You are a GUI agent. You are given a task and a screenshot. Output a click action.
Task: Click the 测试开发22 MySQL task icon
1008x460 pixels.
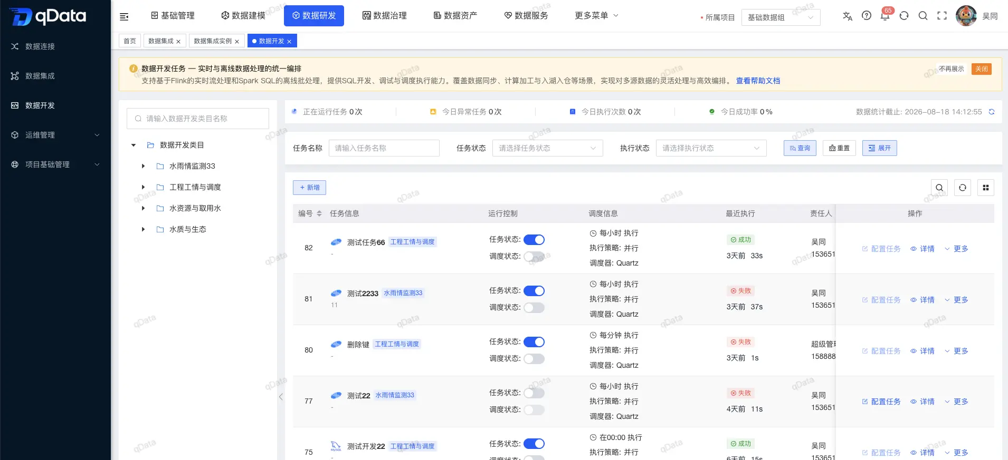click(336, 446)
